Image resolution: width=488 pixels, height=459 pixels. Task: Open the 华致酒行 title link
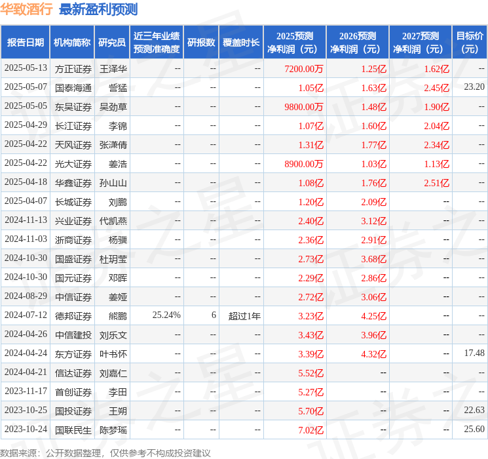(26, 9)
